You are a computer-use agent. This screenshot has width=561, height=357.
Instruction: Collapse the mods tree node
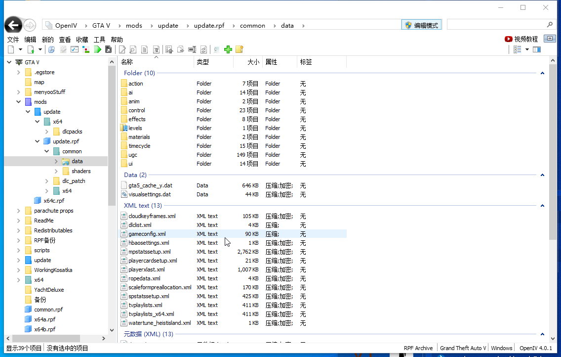click(19, 102)
